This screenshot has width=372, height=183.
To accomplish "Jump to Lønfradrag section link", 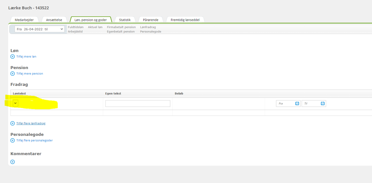I will click(148, 27).
